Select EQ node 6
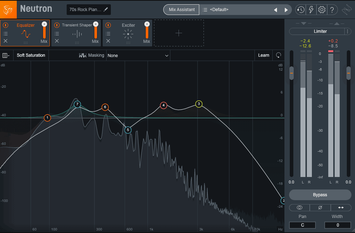This screenshot has height=233, width=355. coord(105,107)
